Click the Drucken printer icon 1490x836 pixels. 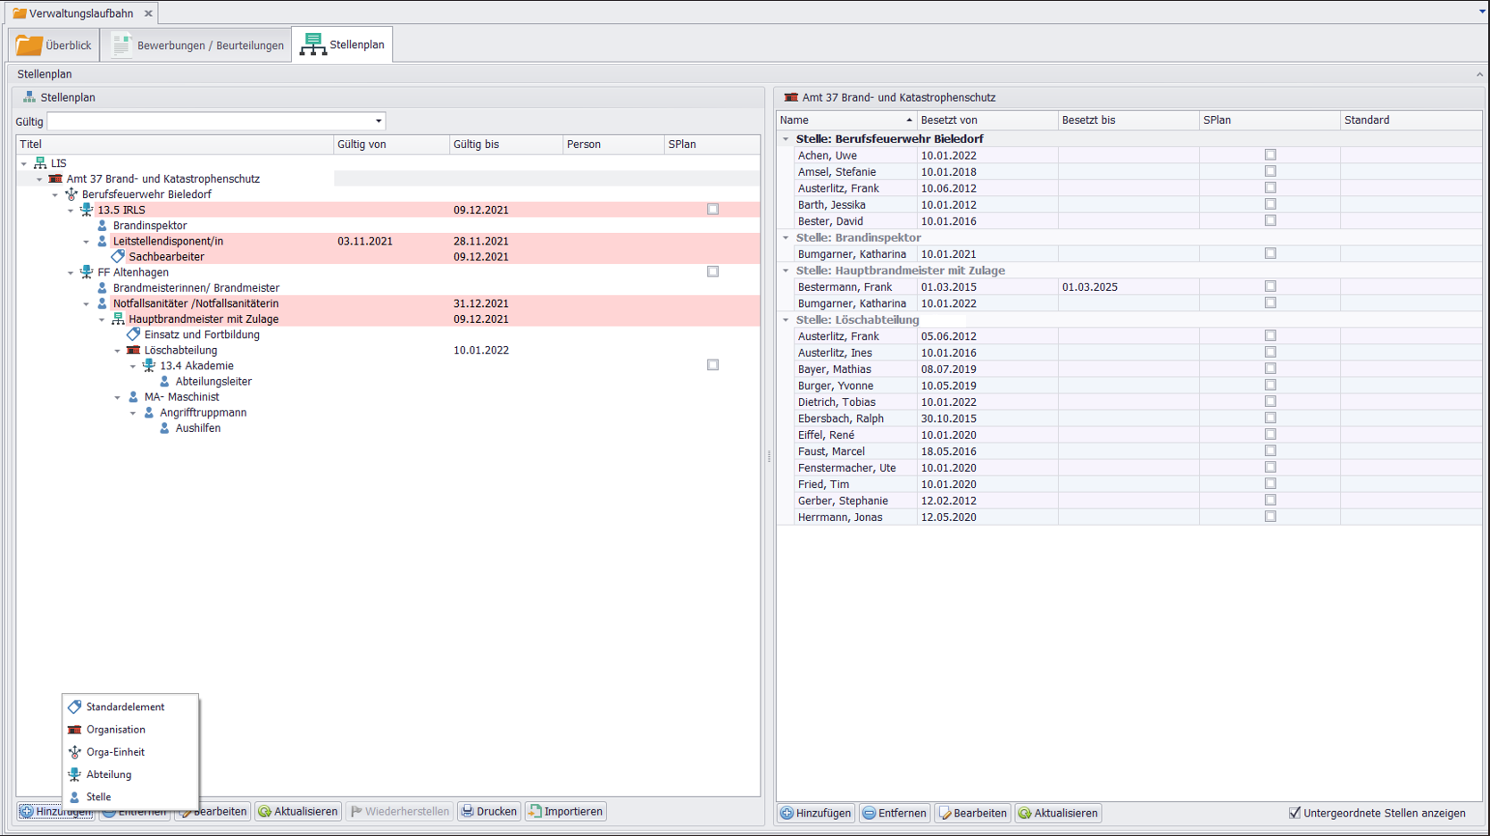[467, 811]
